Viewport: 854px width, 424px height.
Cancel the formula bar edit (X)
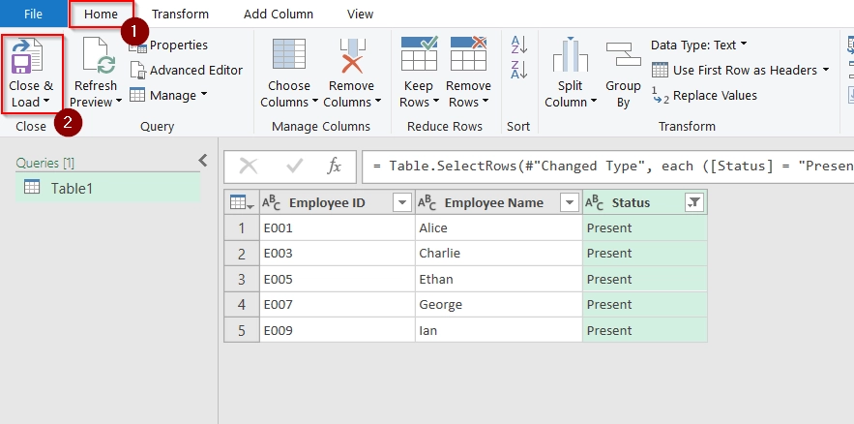(249, 167)
